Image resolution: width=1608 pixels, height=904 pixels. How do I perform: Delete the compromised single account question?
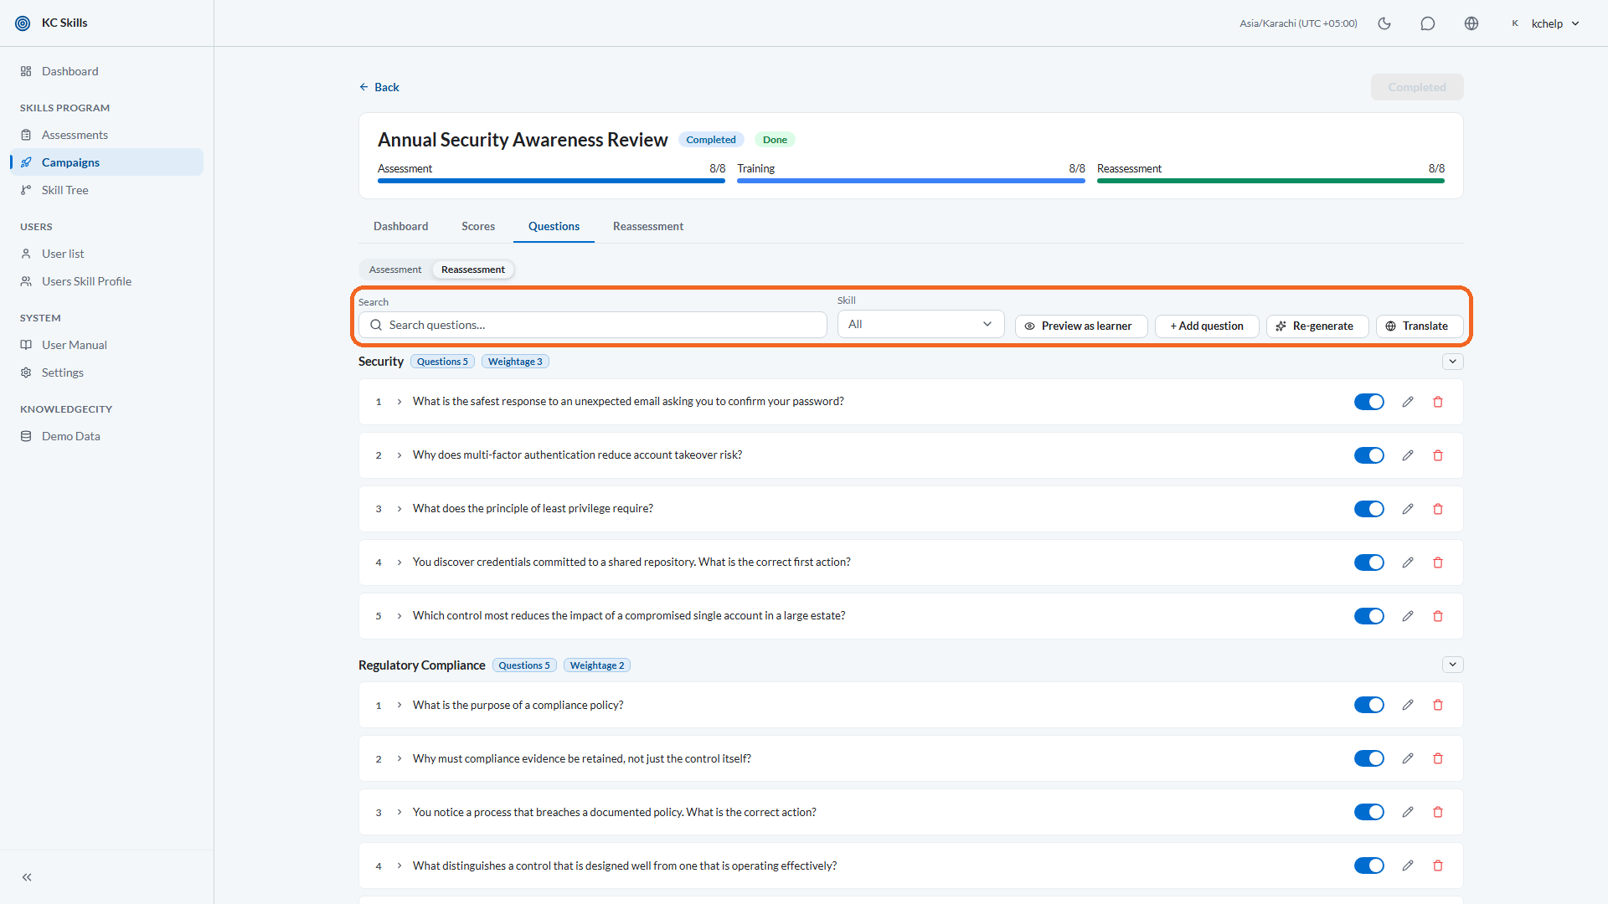click(1438, 616)
